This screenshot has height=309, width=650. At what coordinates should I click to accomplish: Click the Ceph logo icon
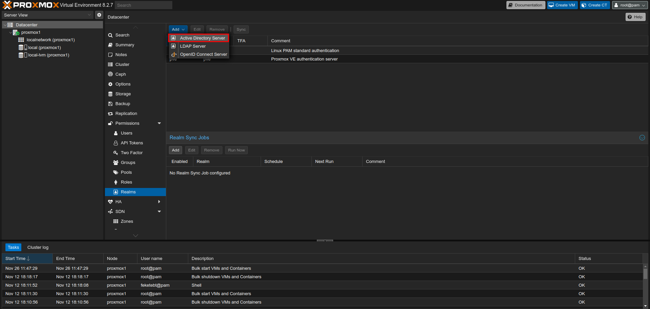[110, 74]
